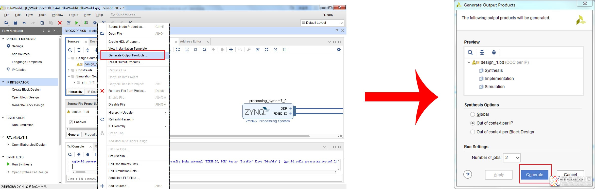
Task: Click the green IP block toolbar icon
Action: tap(284, 50)
